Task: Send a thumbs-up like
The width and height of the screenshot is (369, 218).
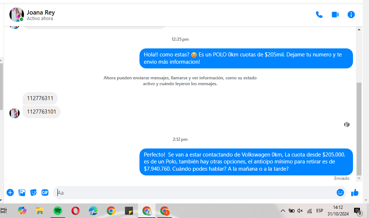Action: [x=355, y=193]
